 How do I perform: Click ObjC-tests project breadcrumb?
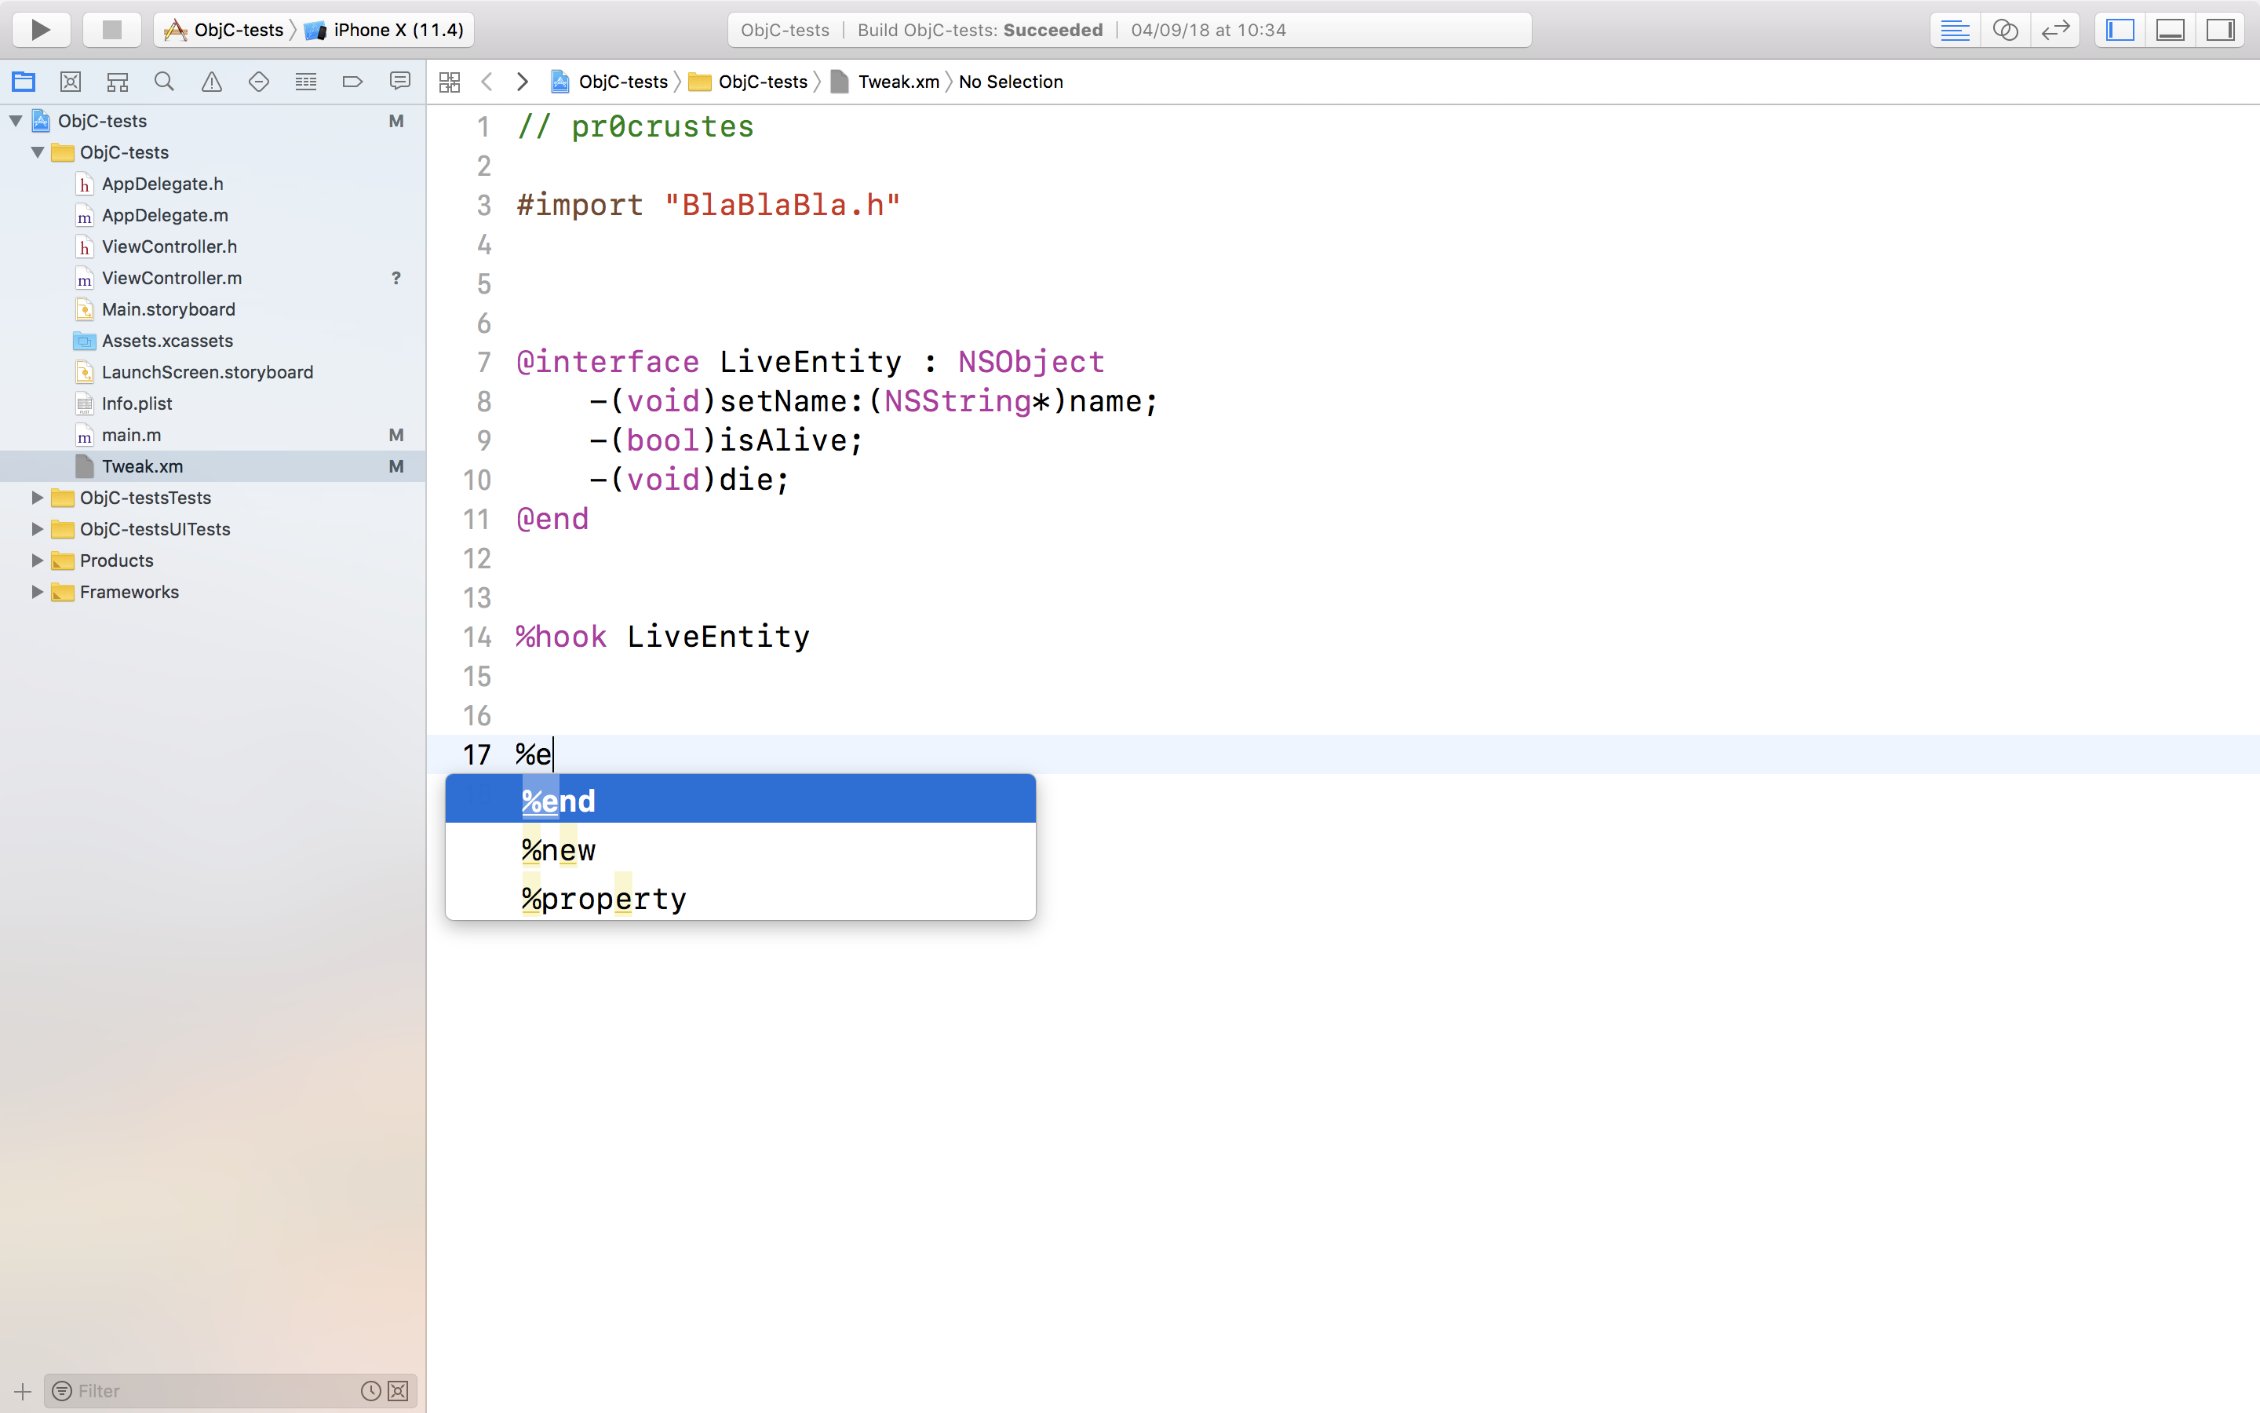623,82
